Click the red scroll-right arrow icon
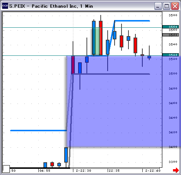181x175 pixels. pyautogui.click(x=176, y=170)
